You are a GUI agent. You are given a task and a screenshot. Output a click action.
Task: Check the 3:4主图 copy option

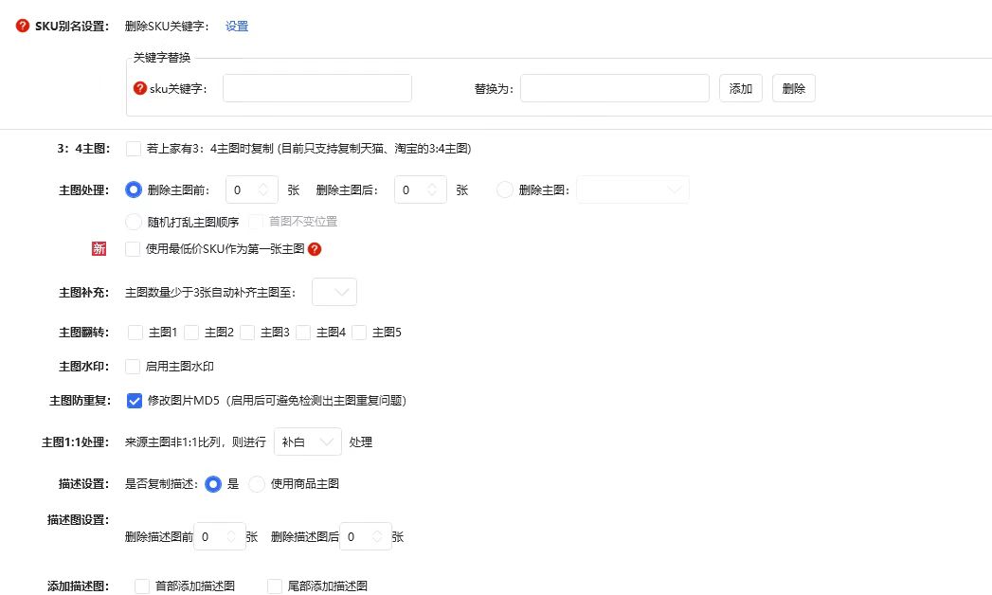tap(134, 148)
